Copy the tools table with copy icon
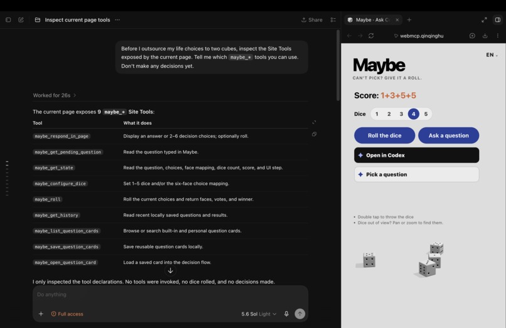The image size is (506, 328). 314,134
